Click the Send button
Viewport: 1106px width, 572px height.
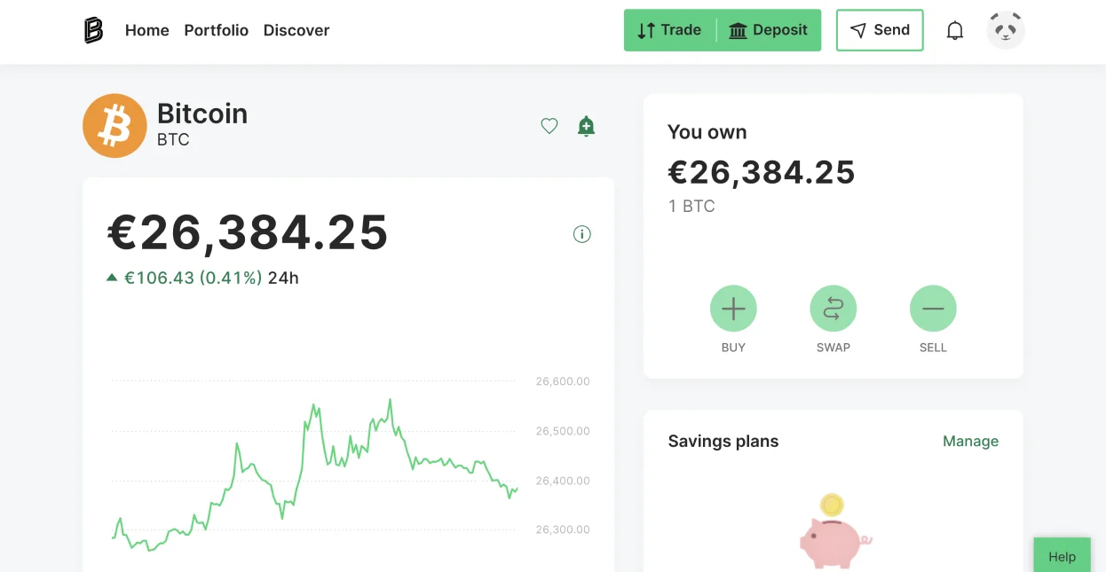[880, 30]
